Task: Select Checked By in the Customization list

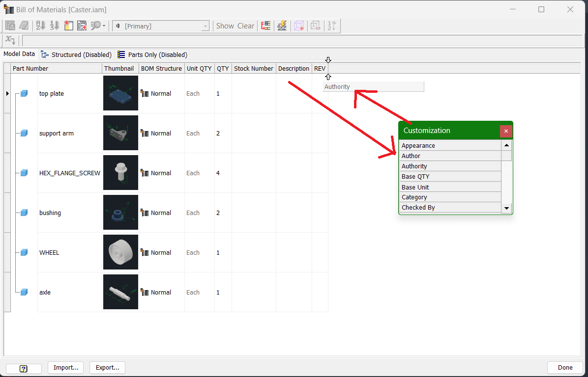Action: point(450,208)
